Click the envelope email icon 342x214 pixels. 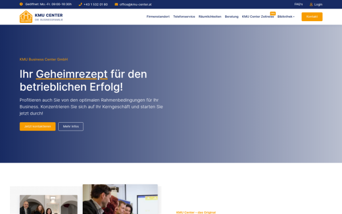coord(116,5)
